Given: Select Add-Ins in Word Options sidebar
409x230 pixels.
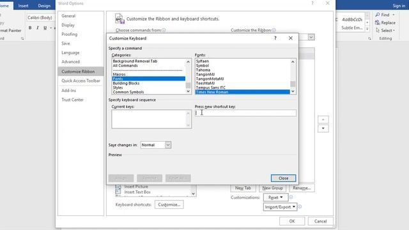Looking at the screenshot, I should 69,91.
